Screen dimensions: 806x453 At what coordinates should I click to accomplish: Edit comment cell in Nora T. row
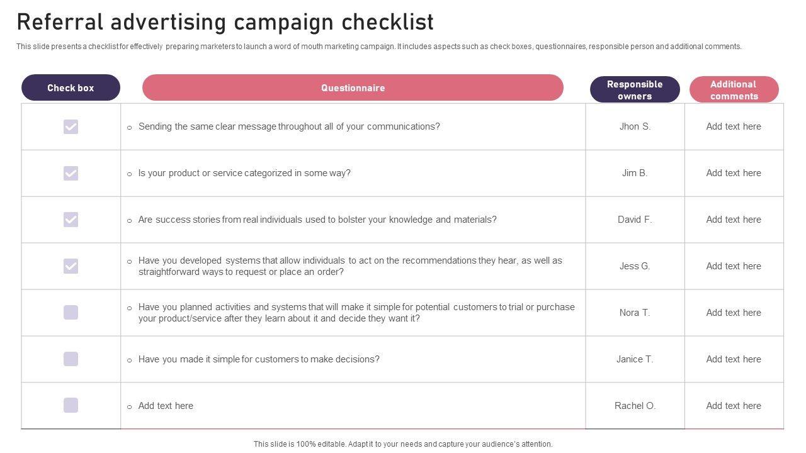pos(734,313)
